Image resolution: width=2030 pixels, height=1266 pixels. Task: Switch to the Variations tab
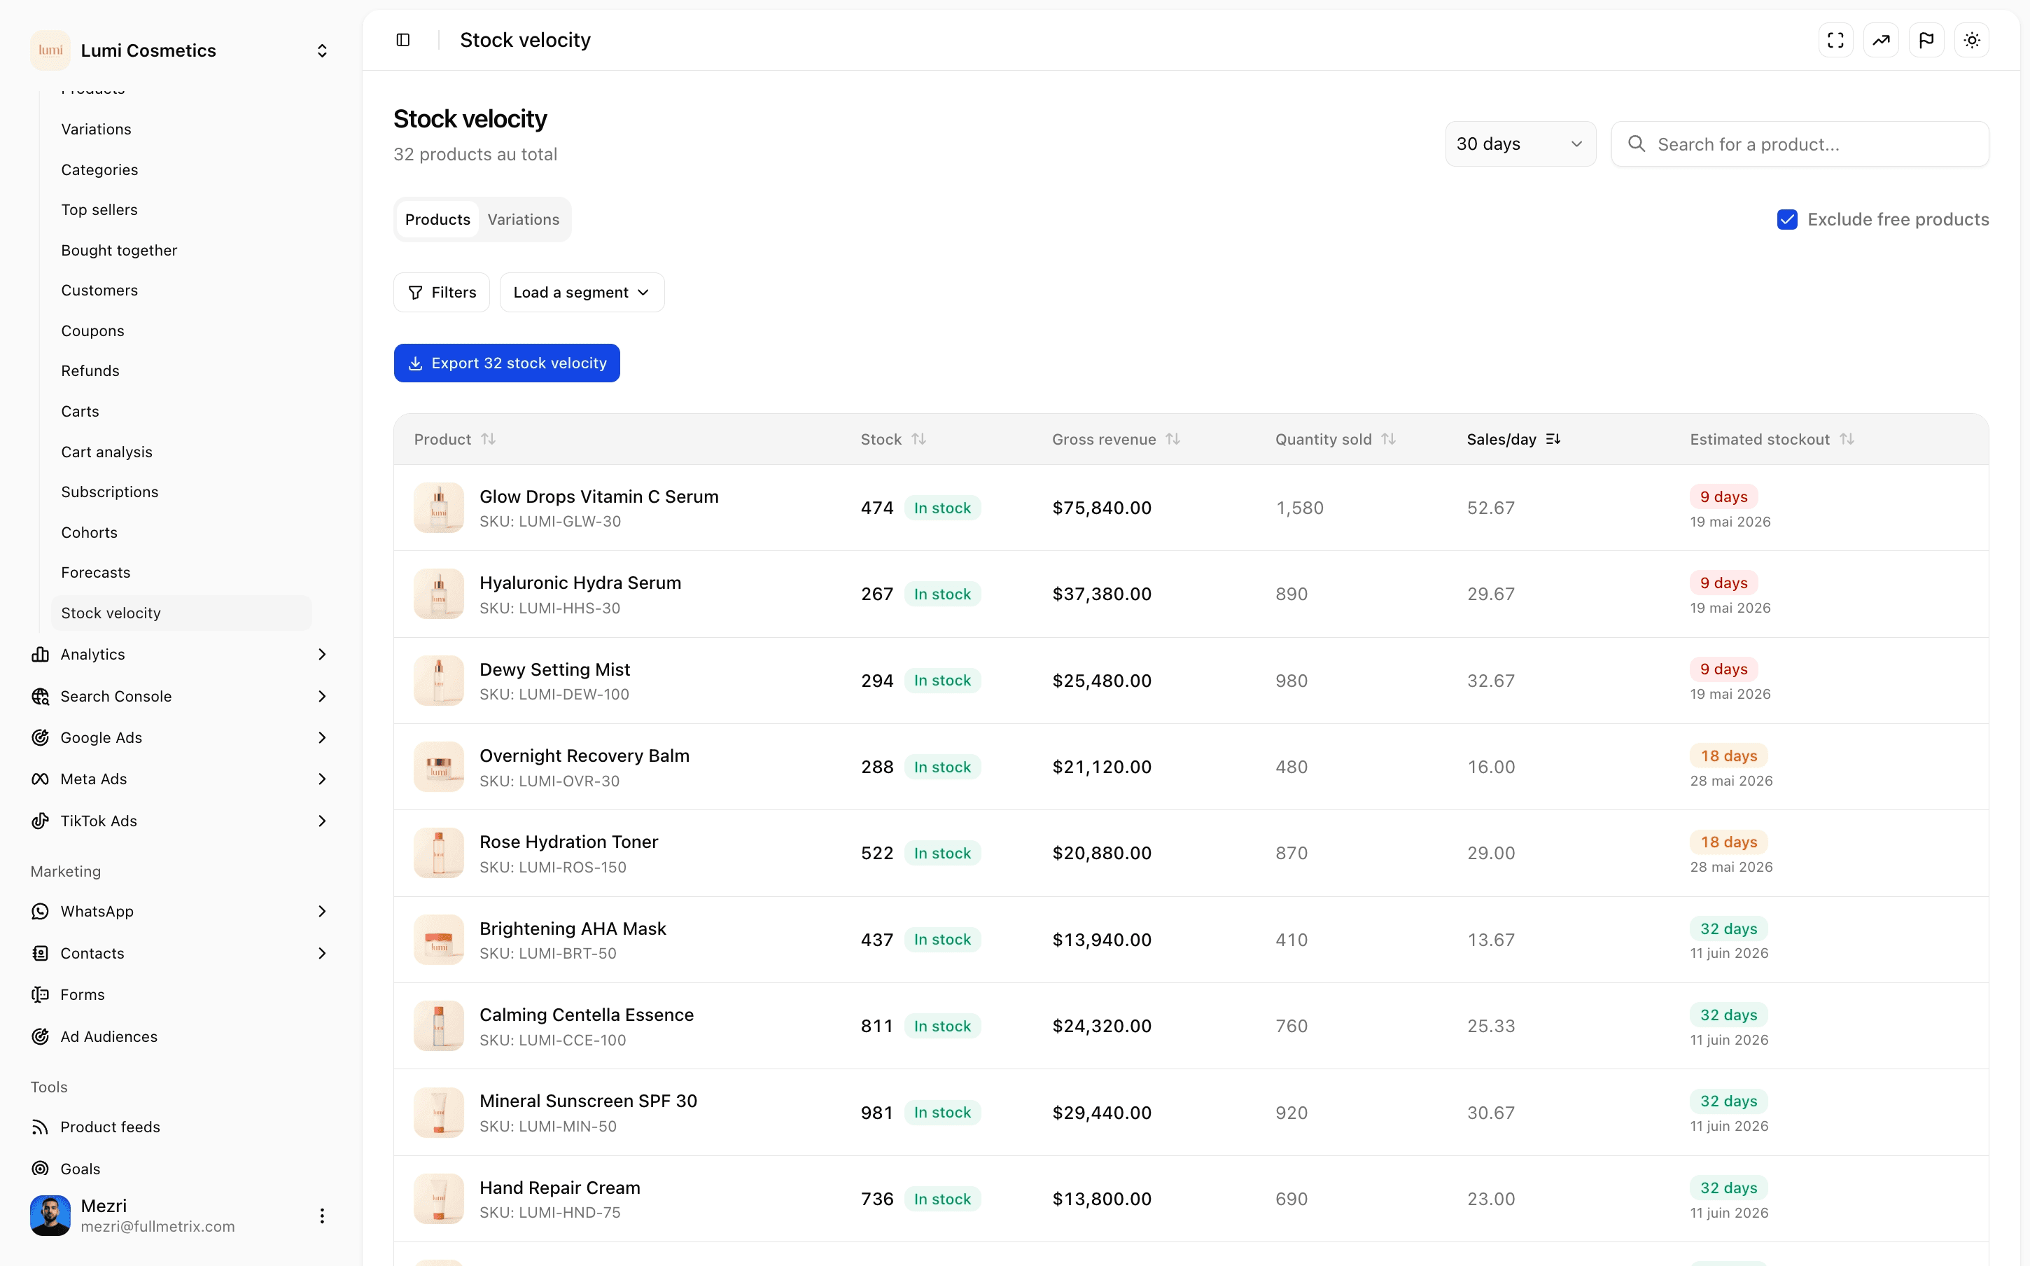coord(524,219)
